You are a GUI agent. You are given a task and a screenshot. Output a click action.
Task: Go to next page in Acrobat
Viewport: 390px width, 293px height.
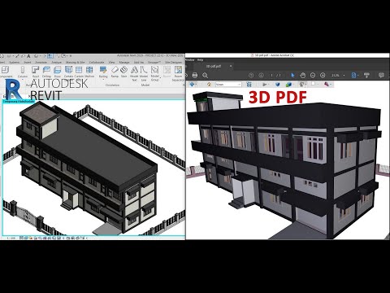(261, 75)
